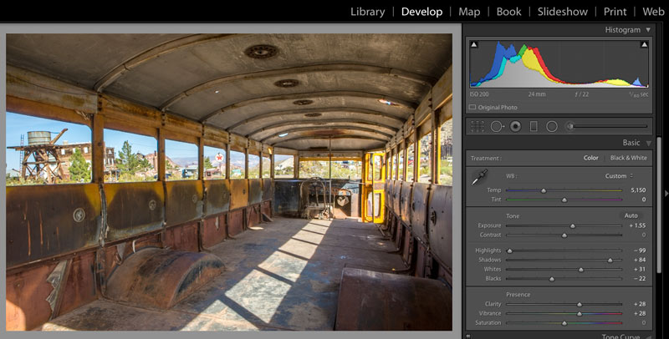Click the Tone section label
Image resolution: width=669 pixels, height=339 pixels.
pos(513,216)
